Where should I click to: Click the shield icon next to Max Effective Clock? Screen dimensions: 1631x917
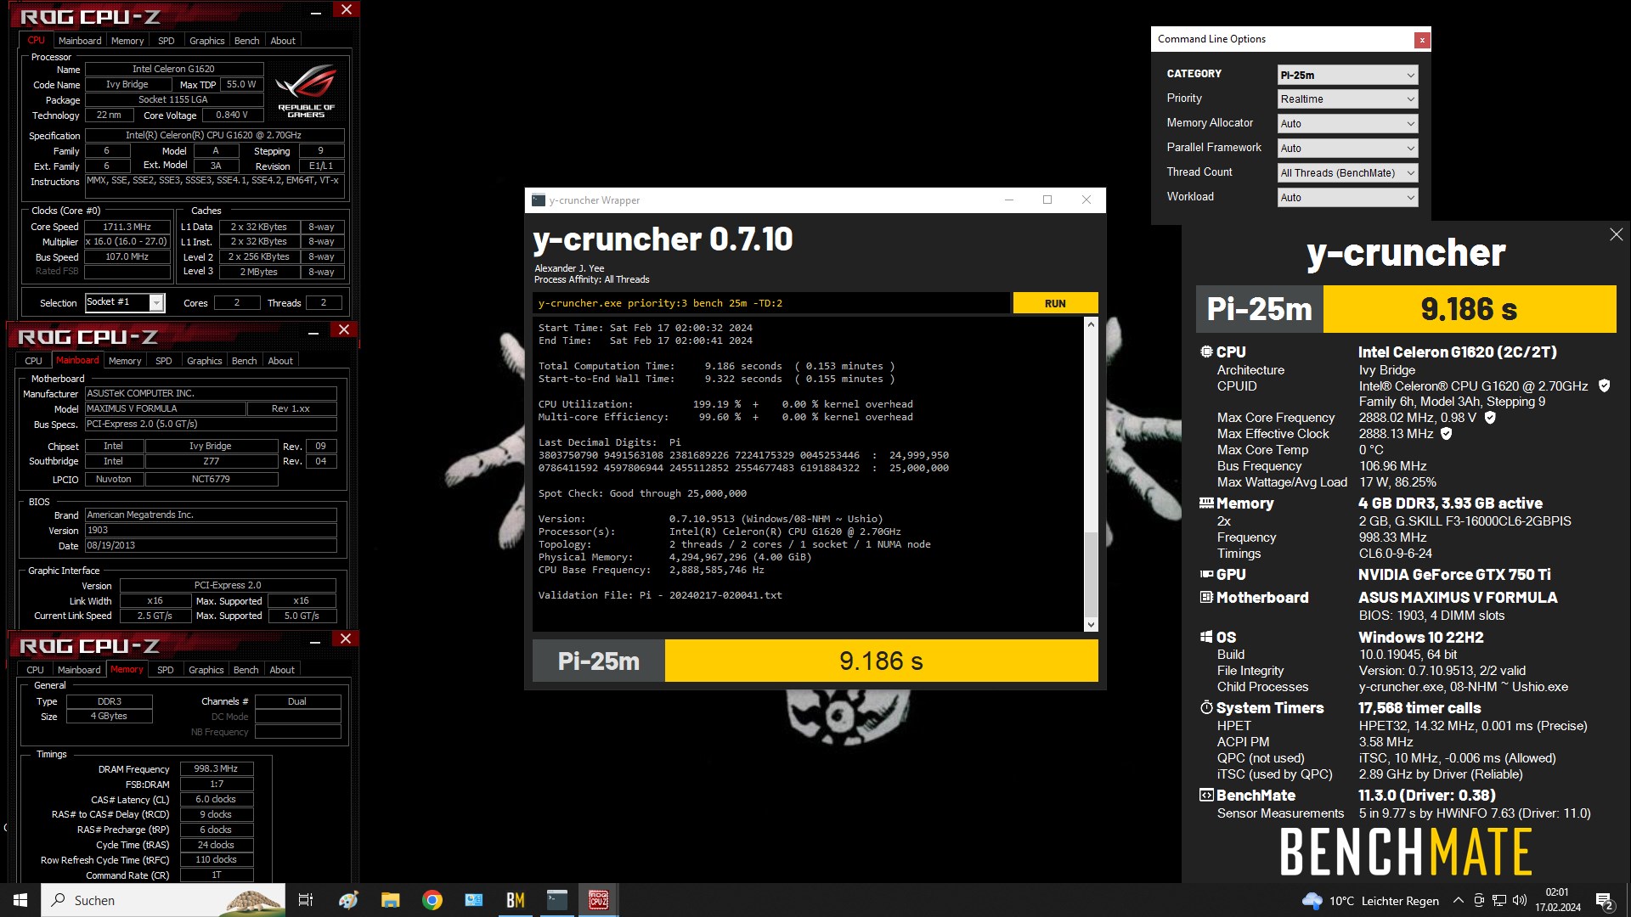pos(1447,433)
